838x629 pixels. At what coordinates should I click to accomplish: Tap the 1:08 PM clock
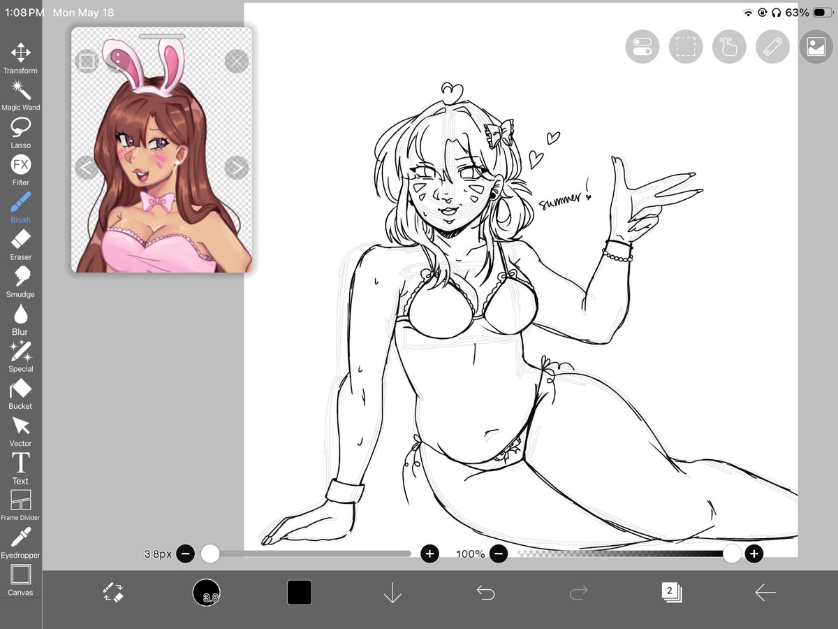pos(24,13)
